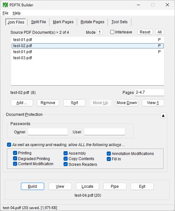Uncheck the Copy Contents checkbox
The width and height of the screenshot is (175, 211).
click(x=65, y=159)
